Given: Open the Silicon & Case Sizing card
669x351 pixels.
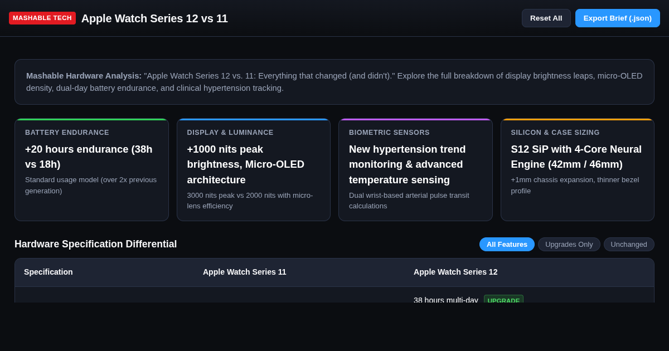Looking at the screenshot, I should (x=578, y=169).
